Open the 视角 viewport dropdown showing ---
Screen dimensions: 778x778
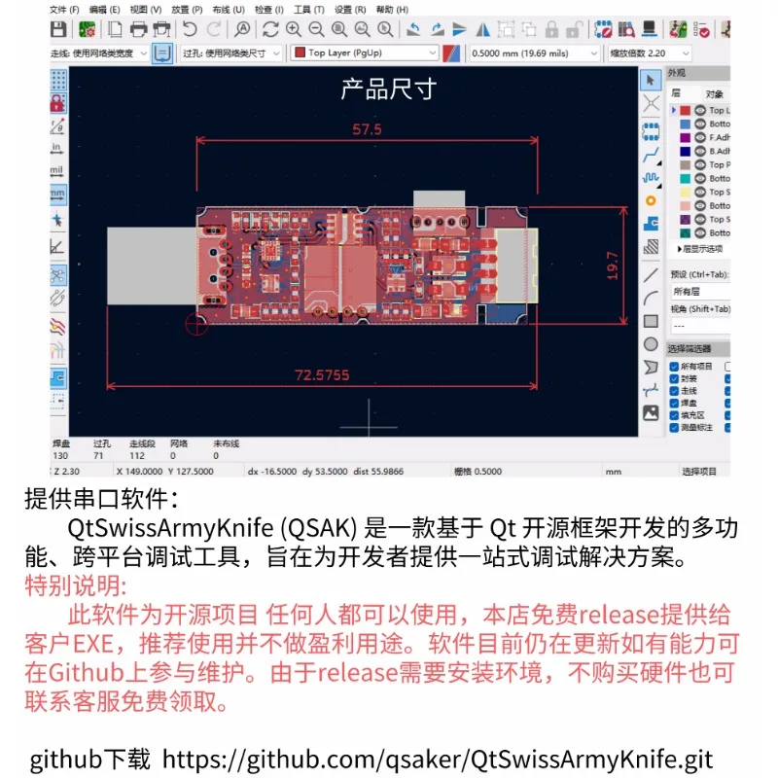pos(700,326)
